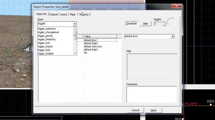The width and height of the screenshot is (215, 120).
Task: Click the Help button
Action: tap(145, 24)
